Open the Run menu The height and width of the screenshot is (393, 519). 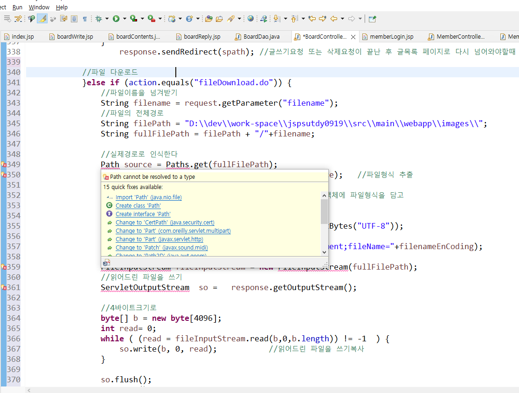pyautogui.click(x=17, y=7)
